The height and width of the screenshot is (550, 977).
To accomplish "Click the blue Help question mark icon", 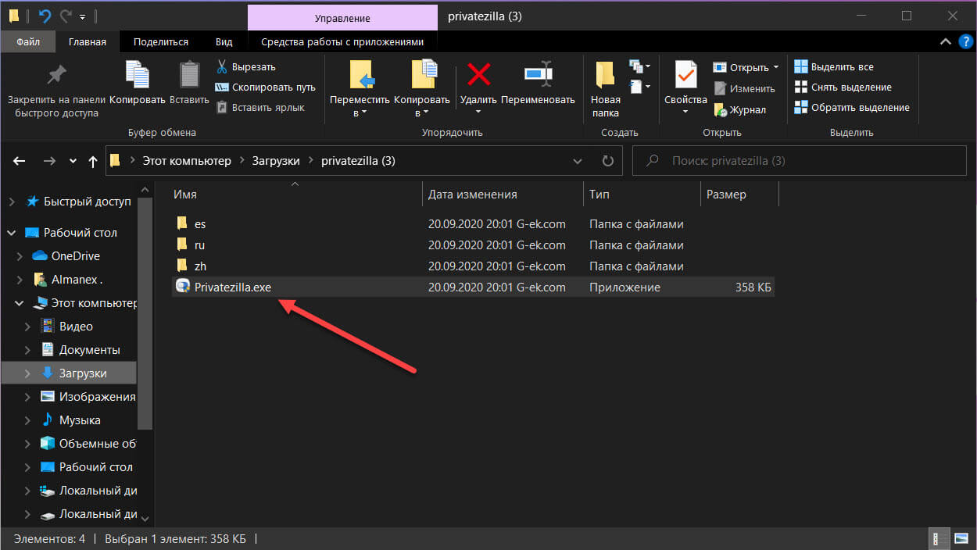I will click(965, 41).
